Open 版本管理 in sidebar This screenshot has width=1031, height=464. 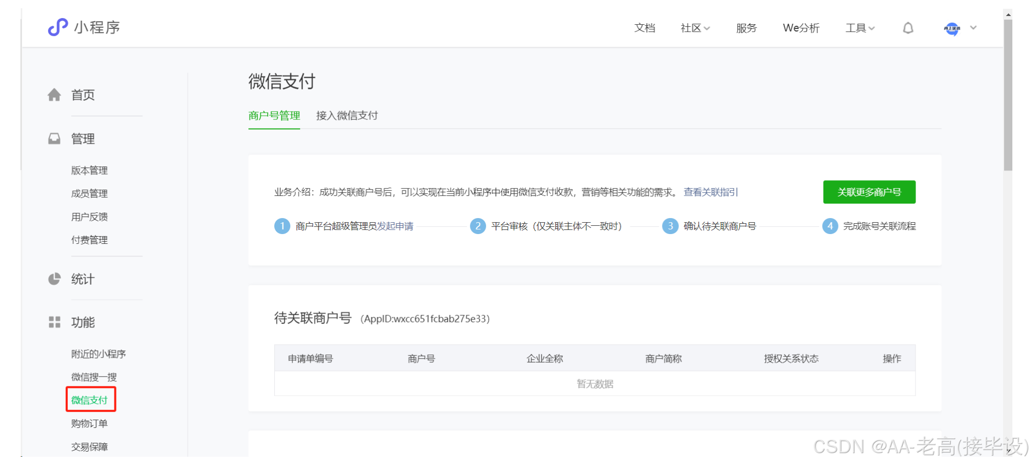(x=90, y=171)
